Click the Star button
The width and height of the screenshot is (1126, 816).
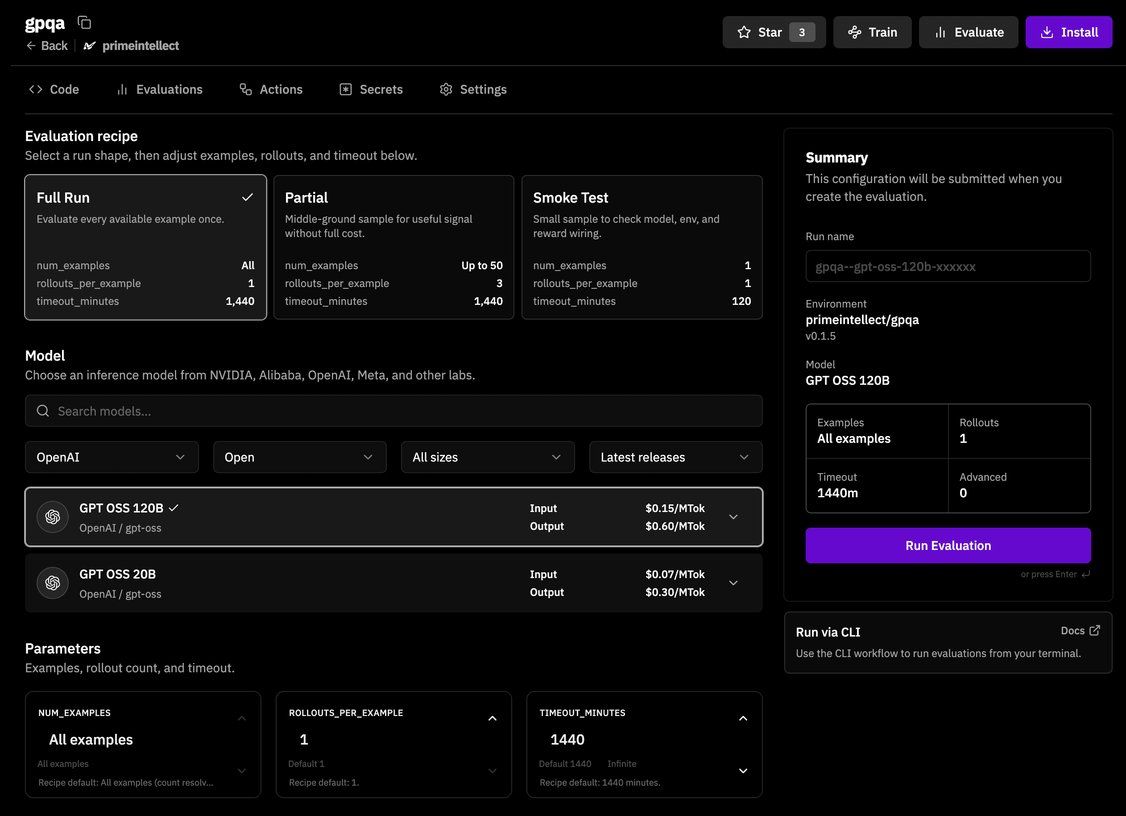coord(774,32)
